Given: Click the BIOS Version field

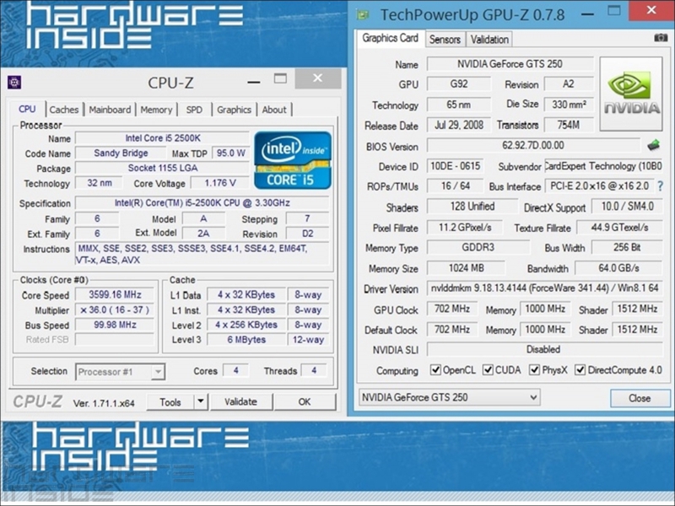Looking at the screenshot, I should click(x=532, y=147).
